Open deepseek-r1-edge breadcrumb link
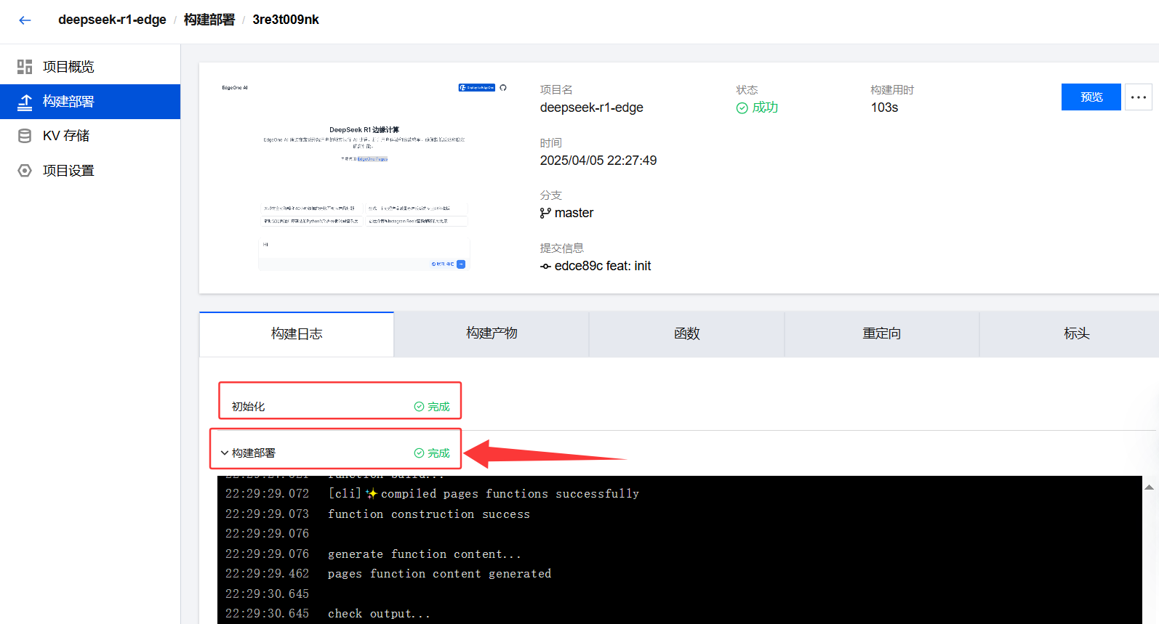 coord(112,20)
